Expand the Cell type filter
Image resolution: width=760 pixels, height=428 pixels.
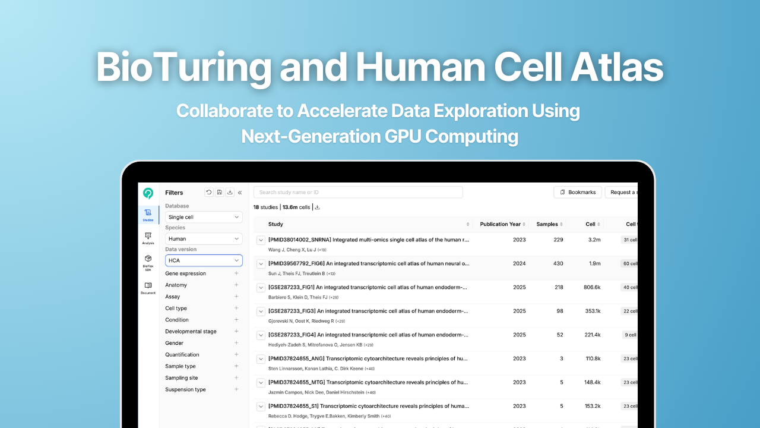point(236,309)
